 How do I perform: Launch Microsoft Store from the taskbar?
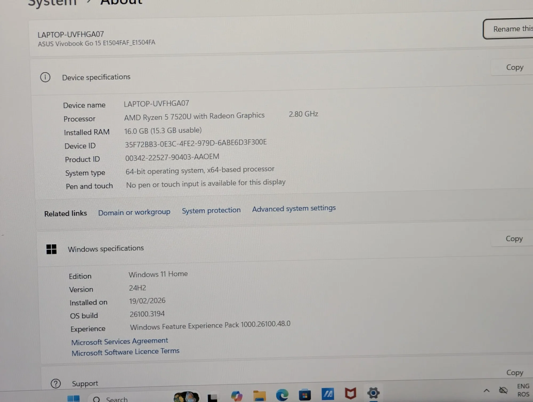pyautogui.click(x=305, y=395)
